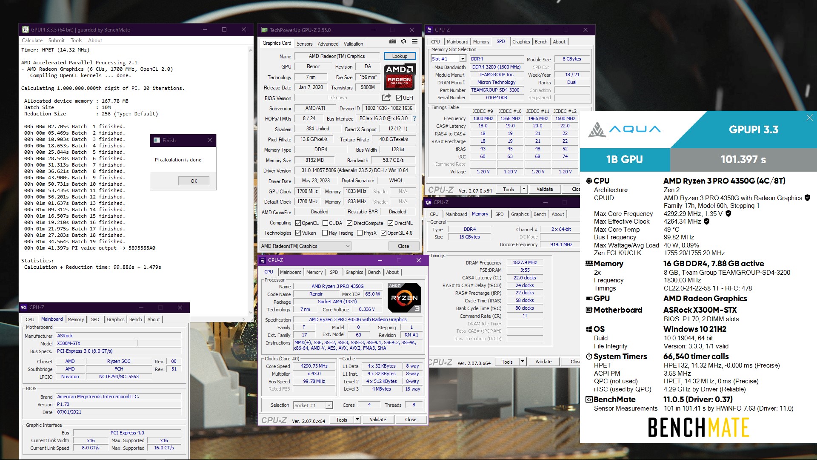Expand Tools arrow in CPU-Z processor window

[x=357, y=420]
